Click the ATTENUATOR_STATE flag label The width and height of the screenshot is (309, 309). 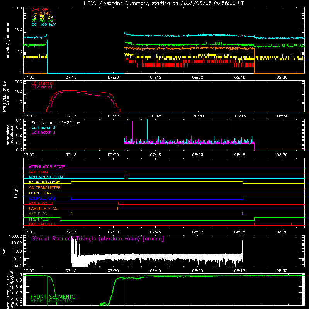(47, 167)
